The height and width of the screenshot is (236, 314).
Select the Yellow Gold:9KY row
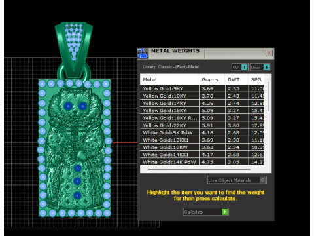point(202,88)
